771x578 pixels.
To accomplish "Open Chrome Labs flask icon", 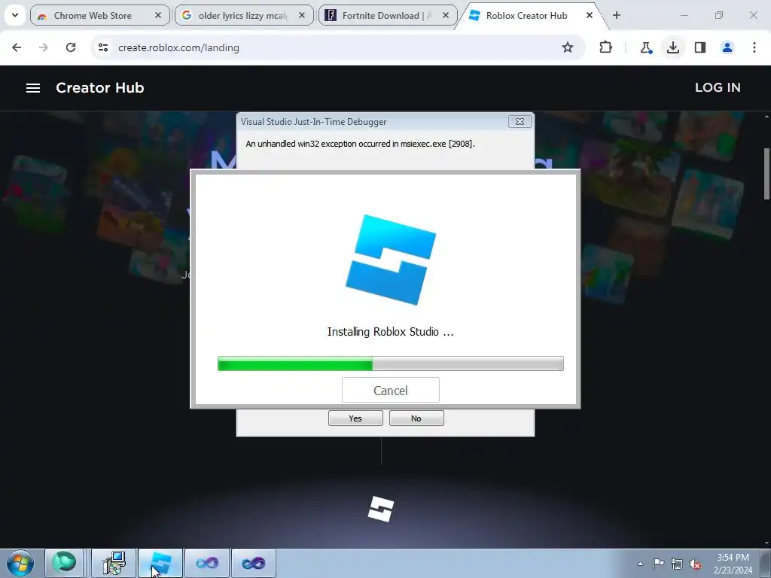I will [645, 47].
